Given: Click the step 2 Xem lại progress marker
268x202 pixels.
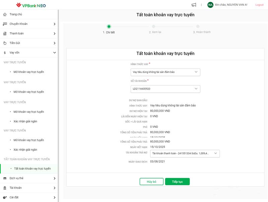Looking at the screenshot, I should pos(153,27).
